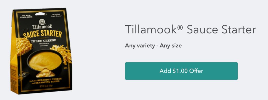Image resolution: width=268 pixels, height=100 pixels.
Task: Click the Add $1.00 Offer button
Action: coord(181,71)
